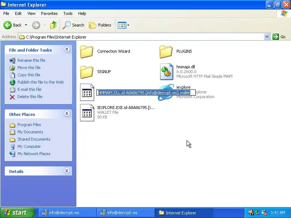Open the Forward history dropdown arrow

pyautogui.click(x=44, y=25)
